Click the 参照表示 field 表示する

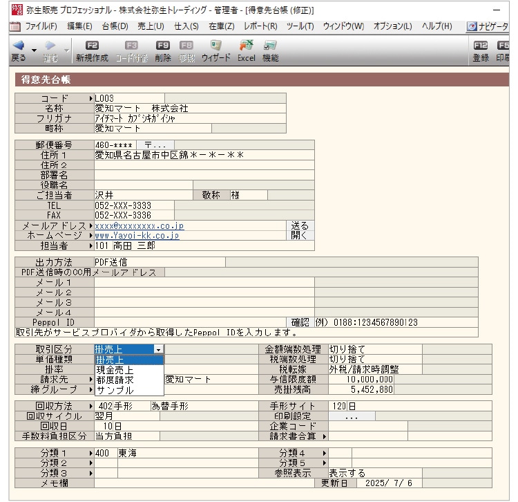[x=375, y=473]
